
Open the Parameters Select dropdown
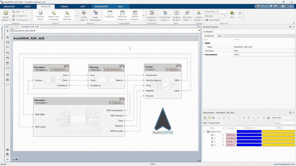264,55
